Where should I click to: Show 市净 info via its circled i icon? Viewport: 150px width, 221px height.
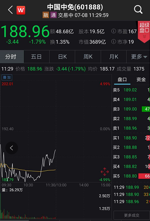[113, 42]
